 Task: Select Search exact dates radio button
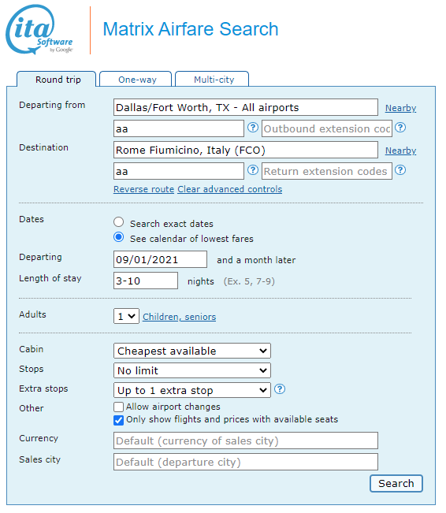[118, 222]
